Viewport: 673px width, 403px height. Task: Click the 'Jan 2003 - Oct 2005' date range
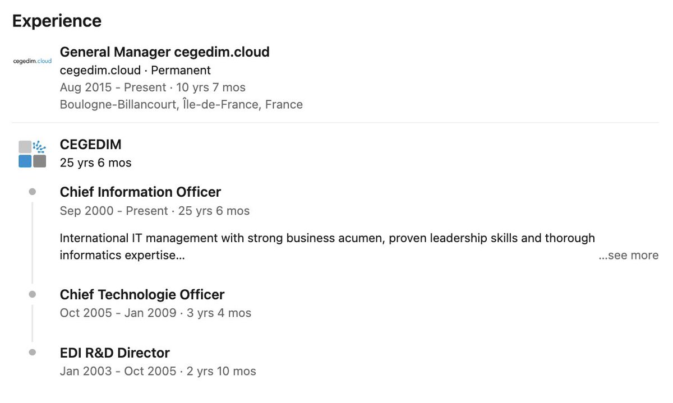(118, 371)
